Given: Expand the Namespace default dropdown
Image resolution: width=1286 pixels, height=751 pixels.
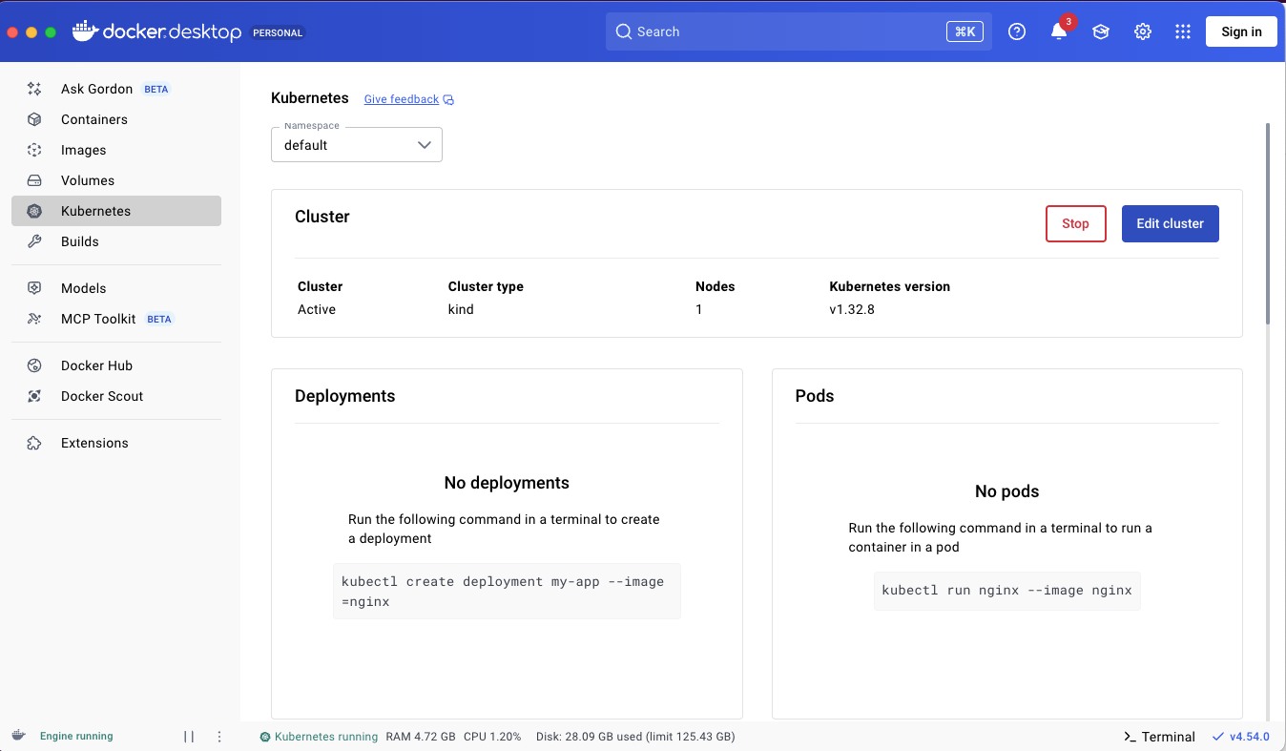Looking at the screenshot, I should click(x=357, y=145).
